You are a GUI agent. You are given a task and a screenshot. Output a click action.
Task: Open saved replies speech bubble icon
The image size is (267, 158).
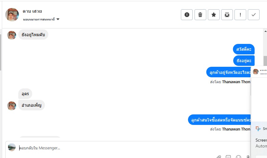228,157
